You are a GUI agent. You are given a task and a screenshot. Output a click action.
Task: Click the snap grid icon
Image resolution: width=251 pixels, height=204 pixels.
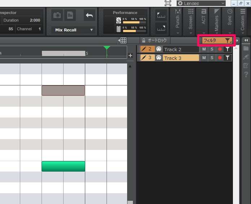point(123,40)
